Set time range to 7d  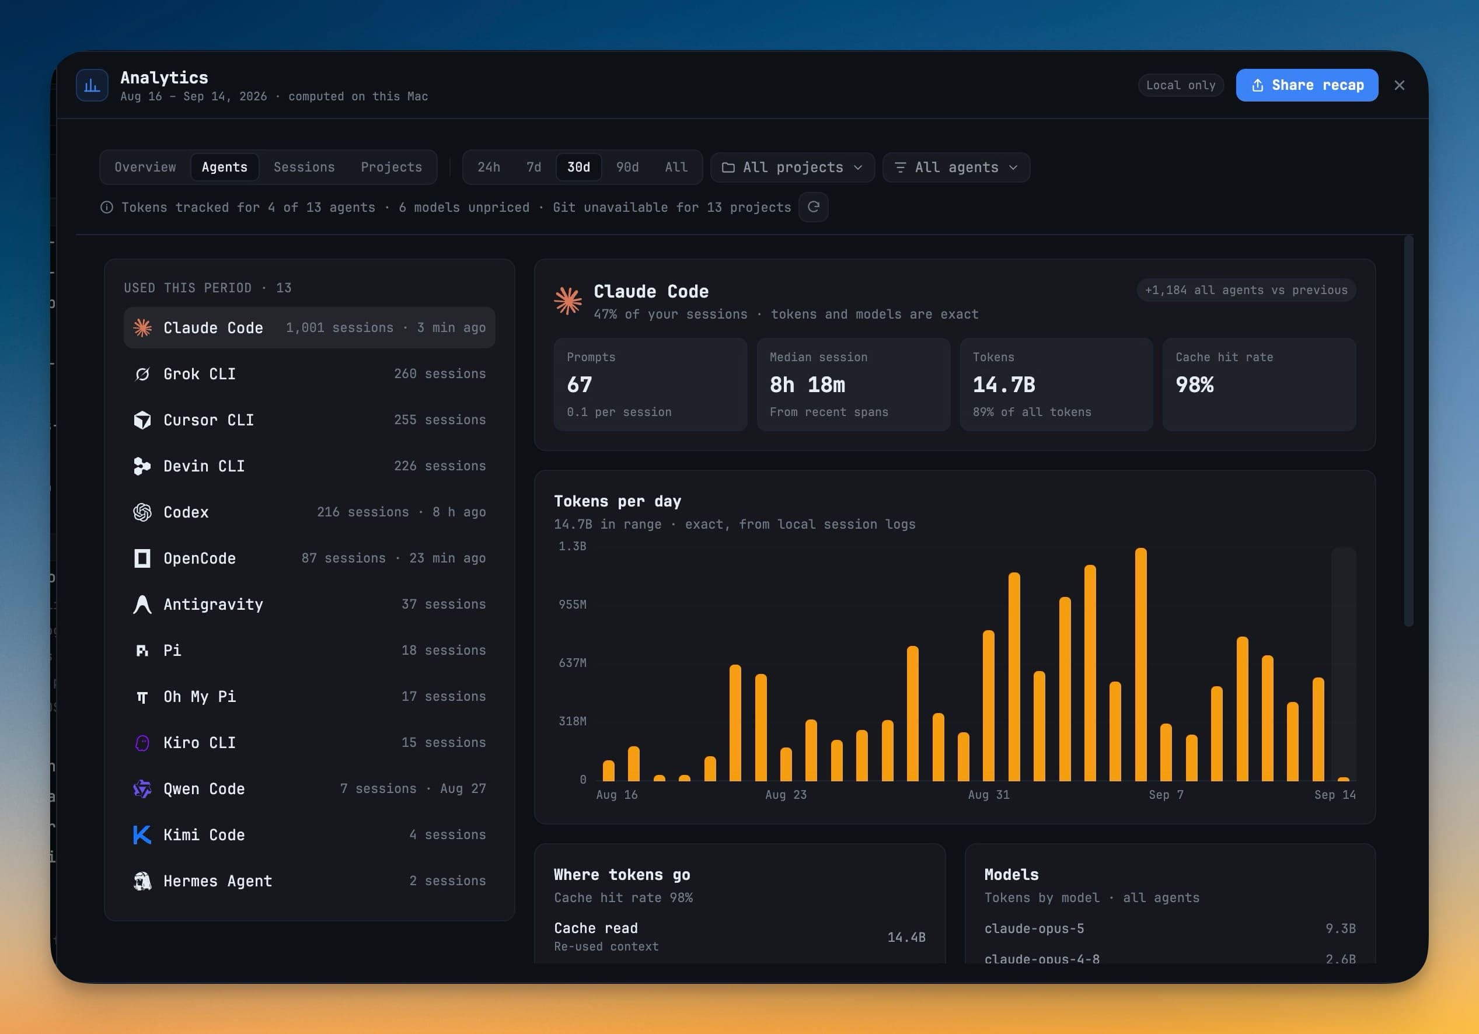(534, 167)
